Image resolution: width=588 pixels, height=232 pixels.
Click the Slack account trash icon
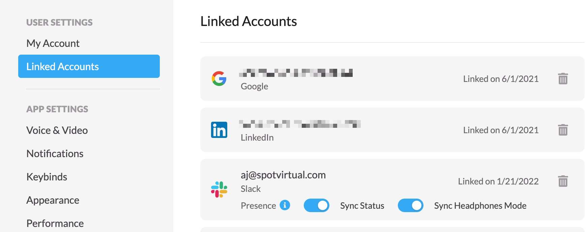[563, 181]
